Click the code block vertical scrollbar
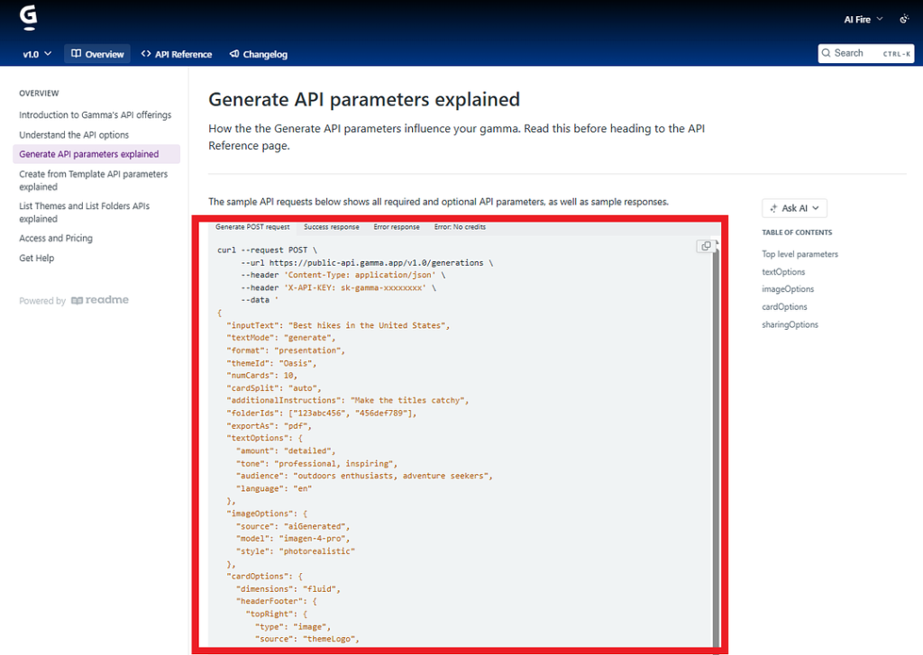Image resolution: width=923 pixels, height=655 pixels. point(716,441)
